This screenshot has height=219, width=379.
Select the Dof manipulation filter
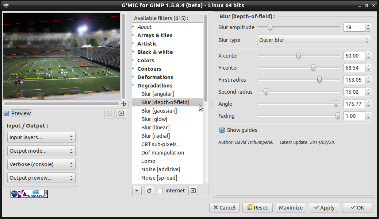pos(163,153)
